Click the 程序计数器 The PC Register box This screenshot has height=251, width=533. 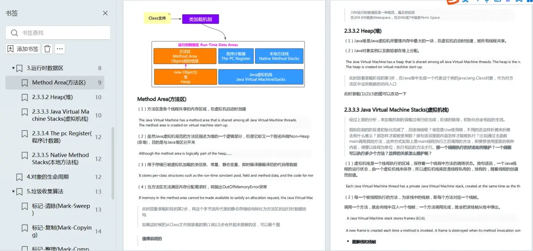tap(235, 56)
